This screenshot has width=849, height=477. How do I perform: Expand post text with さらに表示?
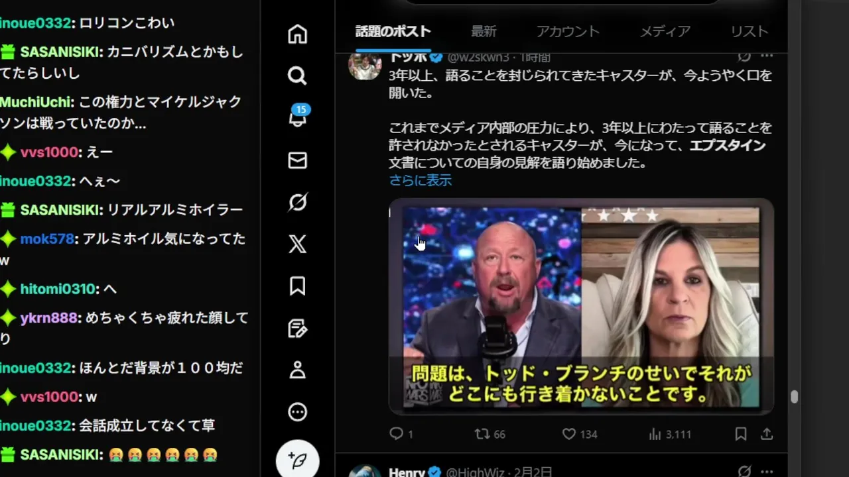tap(421, 180)
